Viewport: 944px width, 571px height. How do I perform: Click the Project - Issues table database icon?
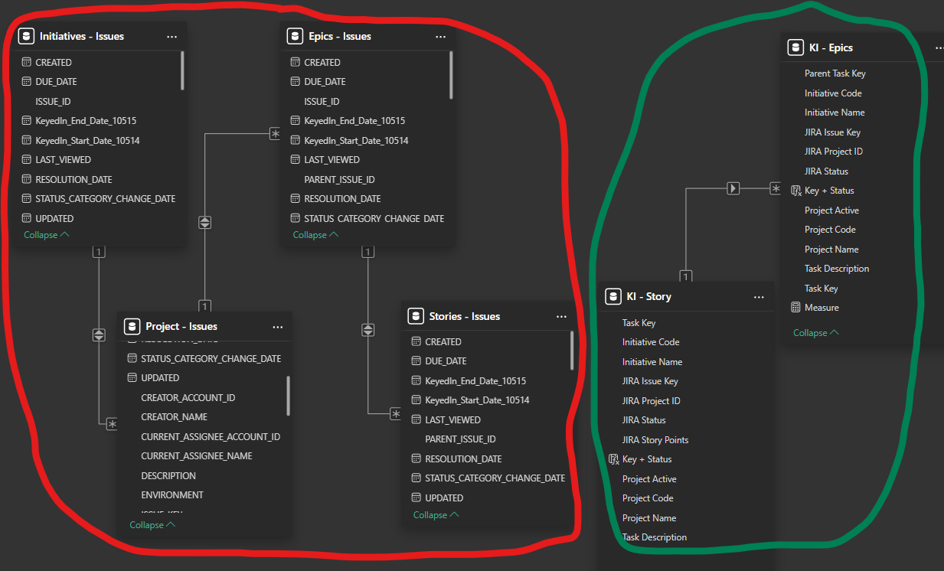pos(132,327)
